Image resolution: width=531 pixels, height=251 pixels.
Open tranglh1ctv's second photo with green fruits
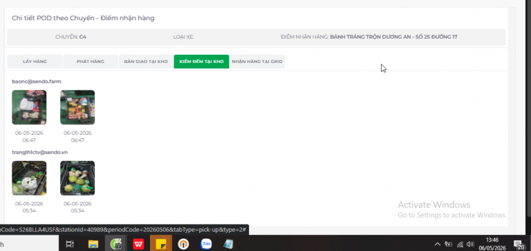77,178
